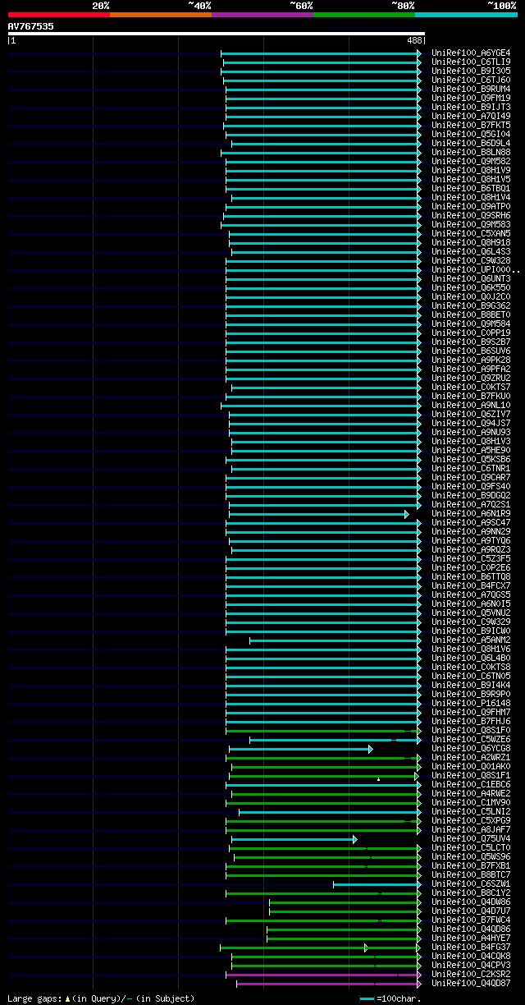
Task: Select label UniRef100_B7FKU0
Action: (x=471, y=396)
